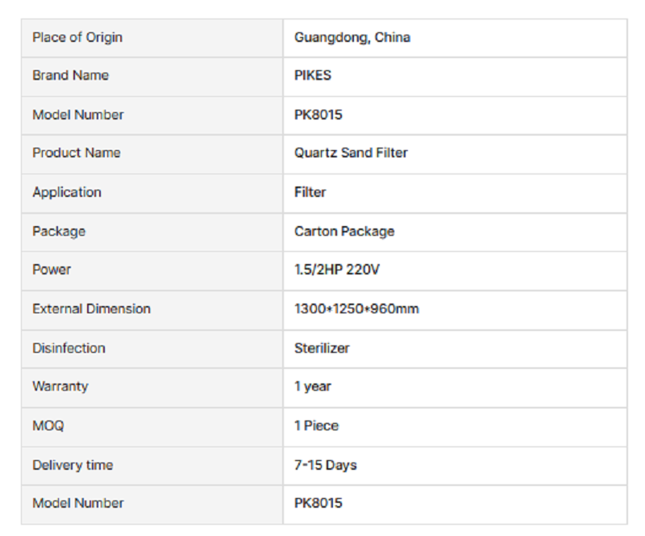The height and width of the screenshot is (536, 645).
Task: Select the "1 Piece" value text
Action: pos(316,425)
